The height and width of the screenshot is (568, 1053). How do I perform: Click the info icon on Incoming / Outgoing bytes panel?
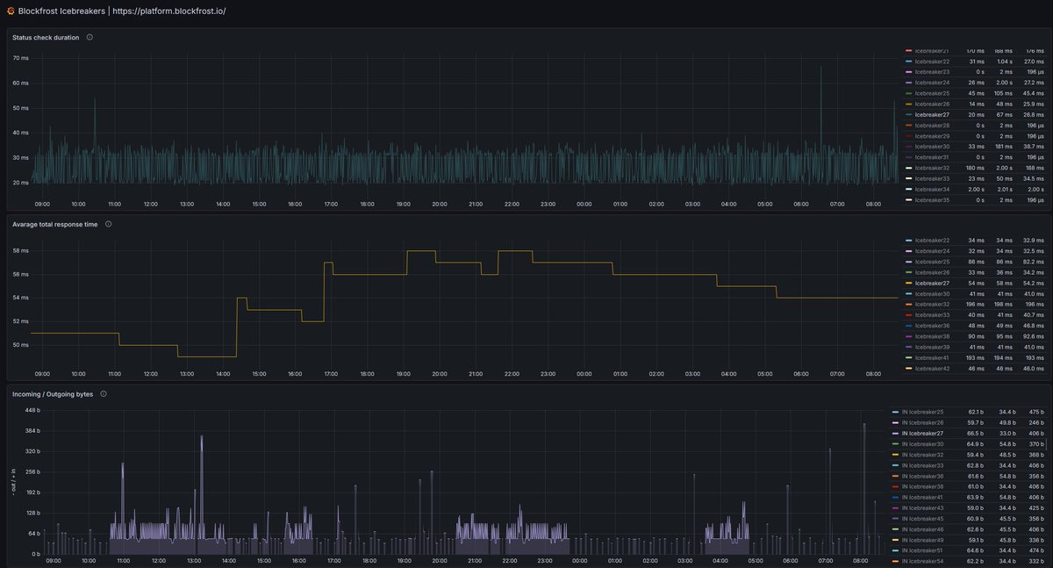[x=104, y=393]
